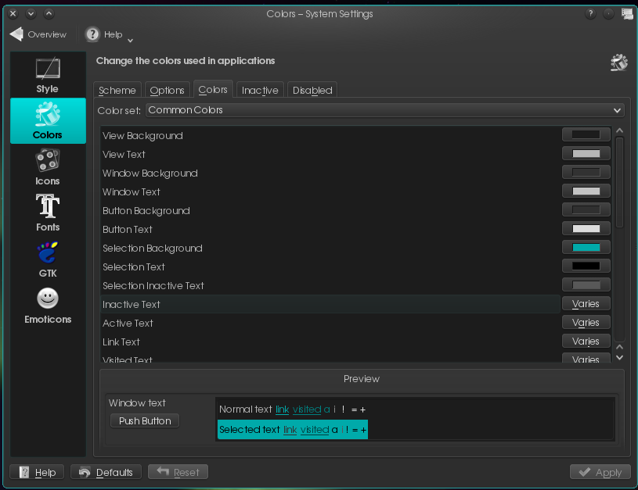Click the top-right window corner icon

[x=627, y=14]
